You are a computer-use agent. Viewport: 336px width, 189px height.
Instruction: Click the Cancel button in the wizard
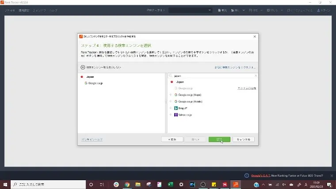pos(244,139)
